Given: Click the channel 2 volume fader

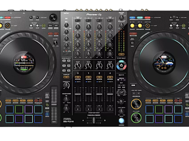Looking at the screenshot, I should tap(99, 94).
